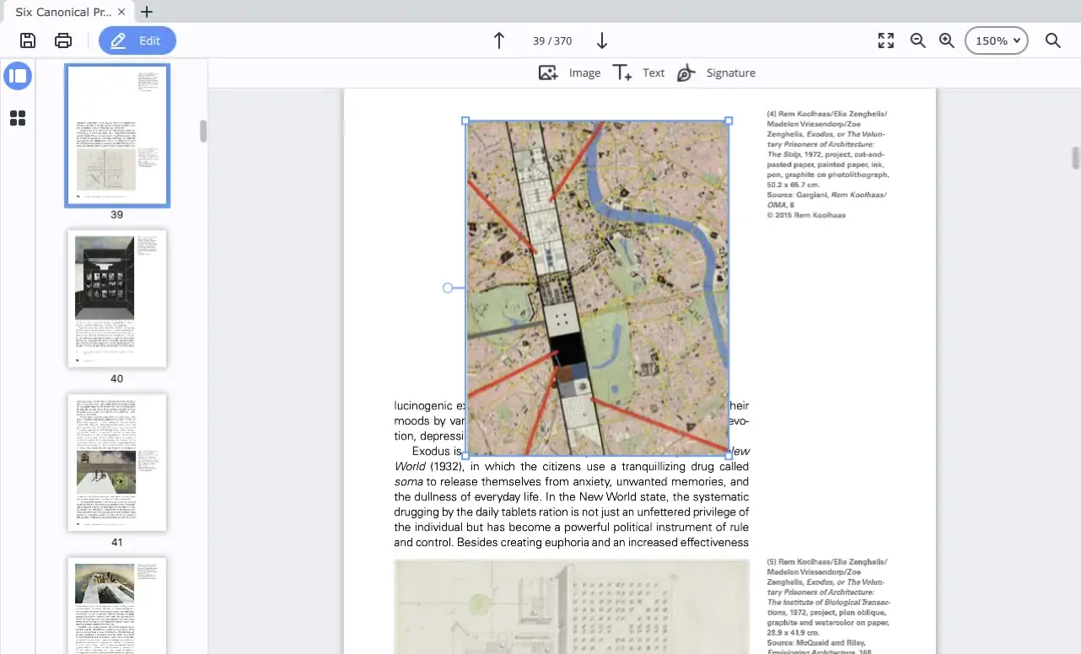
Task: Open document search via magnifier icon
Action: tap(1053, 40)
